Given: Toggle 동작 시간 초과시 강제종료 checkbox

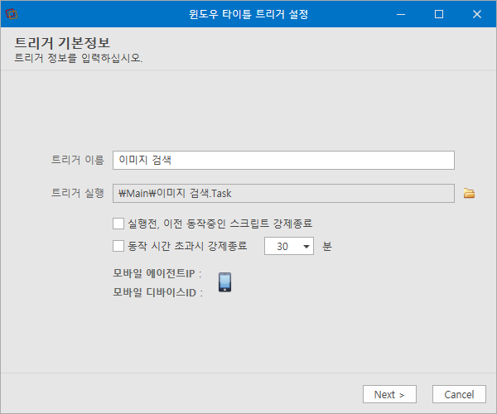Looking at the screenshot, I should pyautogui.click(x=118, y=246).
